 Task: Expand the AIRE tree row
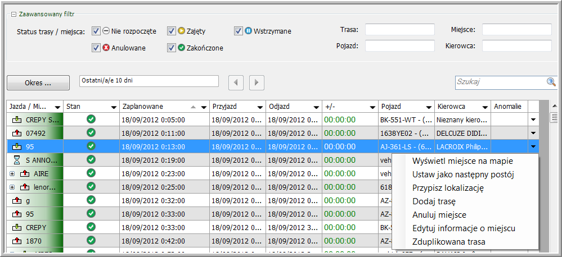pos(12,173)
